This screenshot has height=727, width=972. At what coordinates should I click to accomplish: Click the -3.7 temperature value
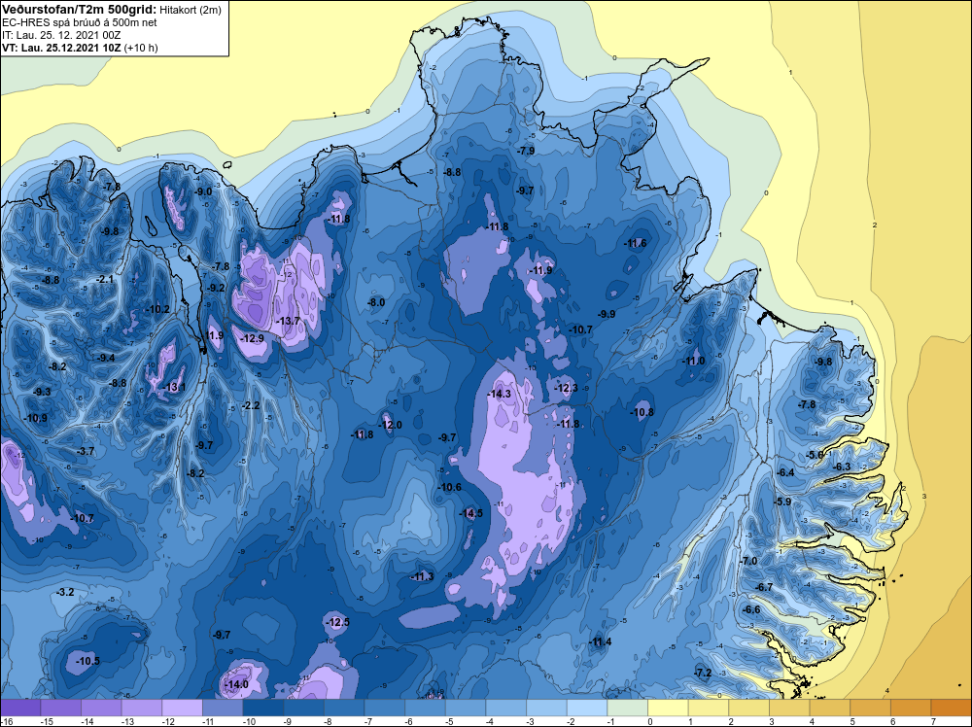(86, 451)
